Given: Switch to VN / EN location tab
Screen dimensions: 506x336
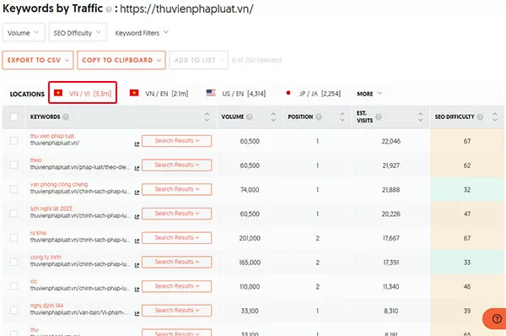Looking at the screenshot, I should pos(159,94).
